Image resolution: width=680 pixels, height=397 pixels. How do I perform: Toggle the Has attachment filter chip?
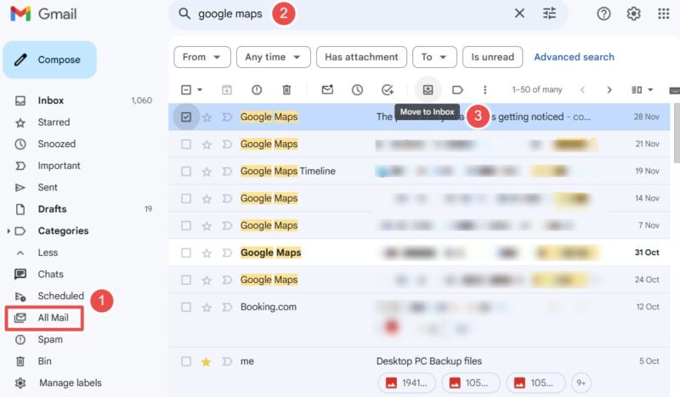(x=361, y=57)
